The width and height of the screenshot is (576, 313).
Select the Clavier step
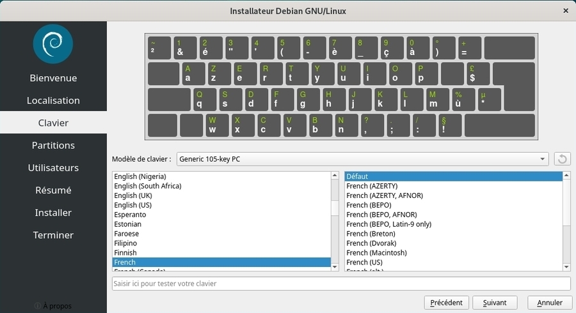[53, 123]
